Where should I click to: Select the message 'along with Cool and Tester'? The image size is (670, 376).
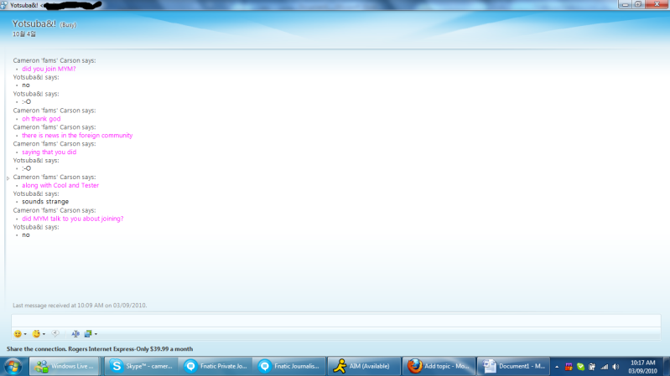pos(60,185)
